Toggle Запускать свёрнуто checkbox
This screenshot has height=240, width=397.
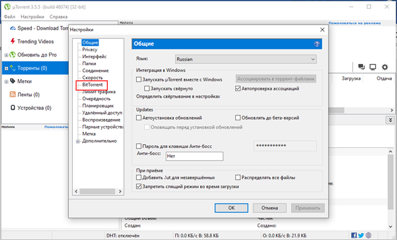tap(147, 88)
